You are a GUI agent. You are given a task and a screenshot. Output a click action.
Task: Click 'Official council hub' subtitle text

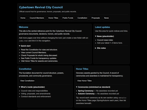coord(48,12)
